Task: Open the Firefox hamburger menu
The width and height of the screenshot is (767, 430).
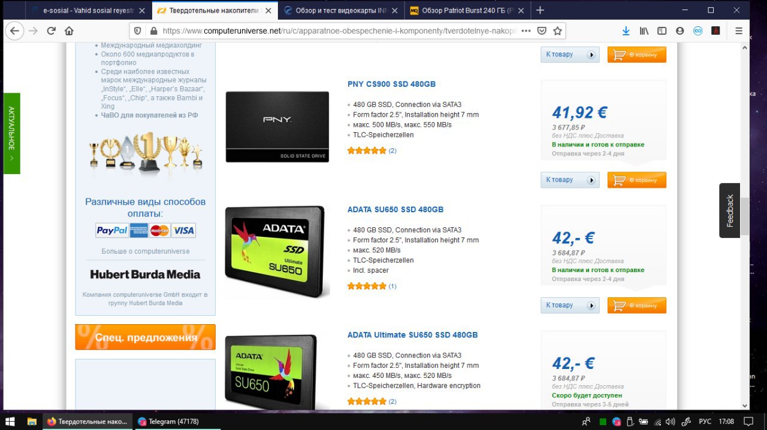Action: (x=739, y=31)
